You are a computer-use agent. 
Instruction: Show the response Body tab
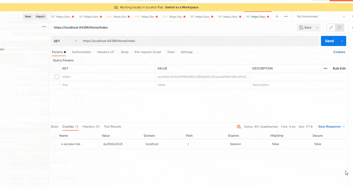click(55, 127)
